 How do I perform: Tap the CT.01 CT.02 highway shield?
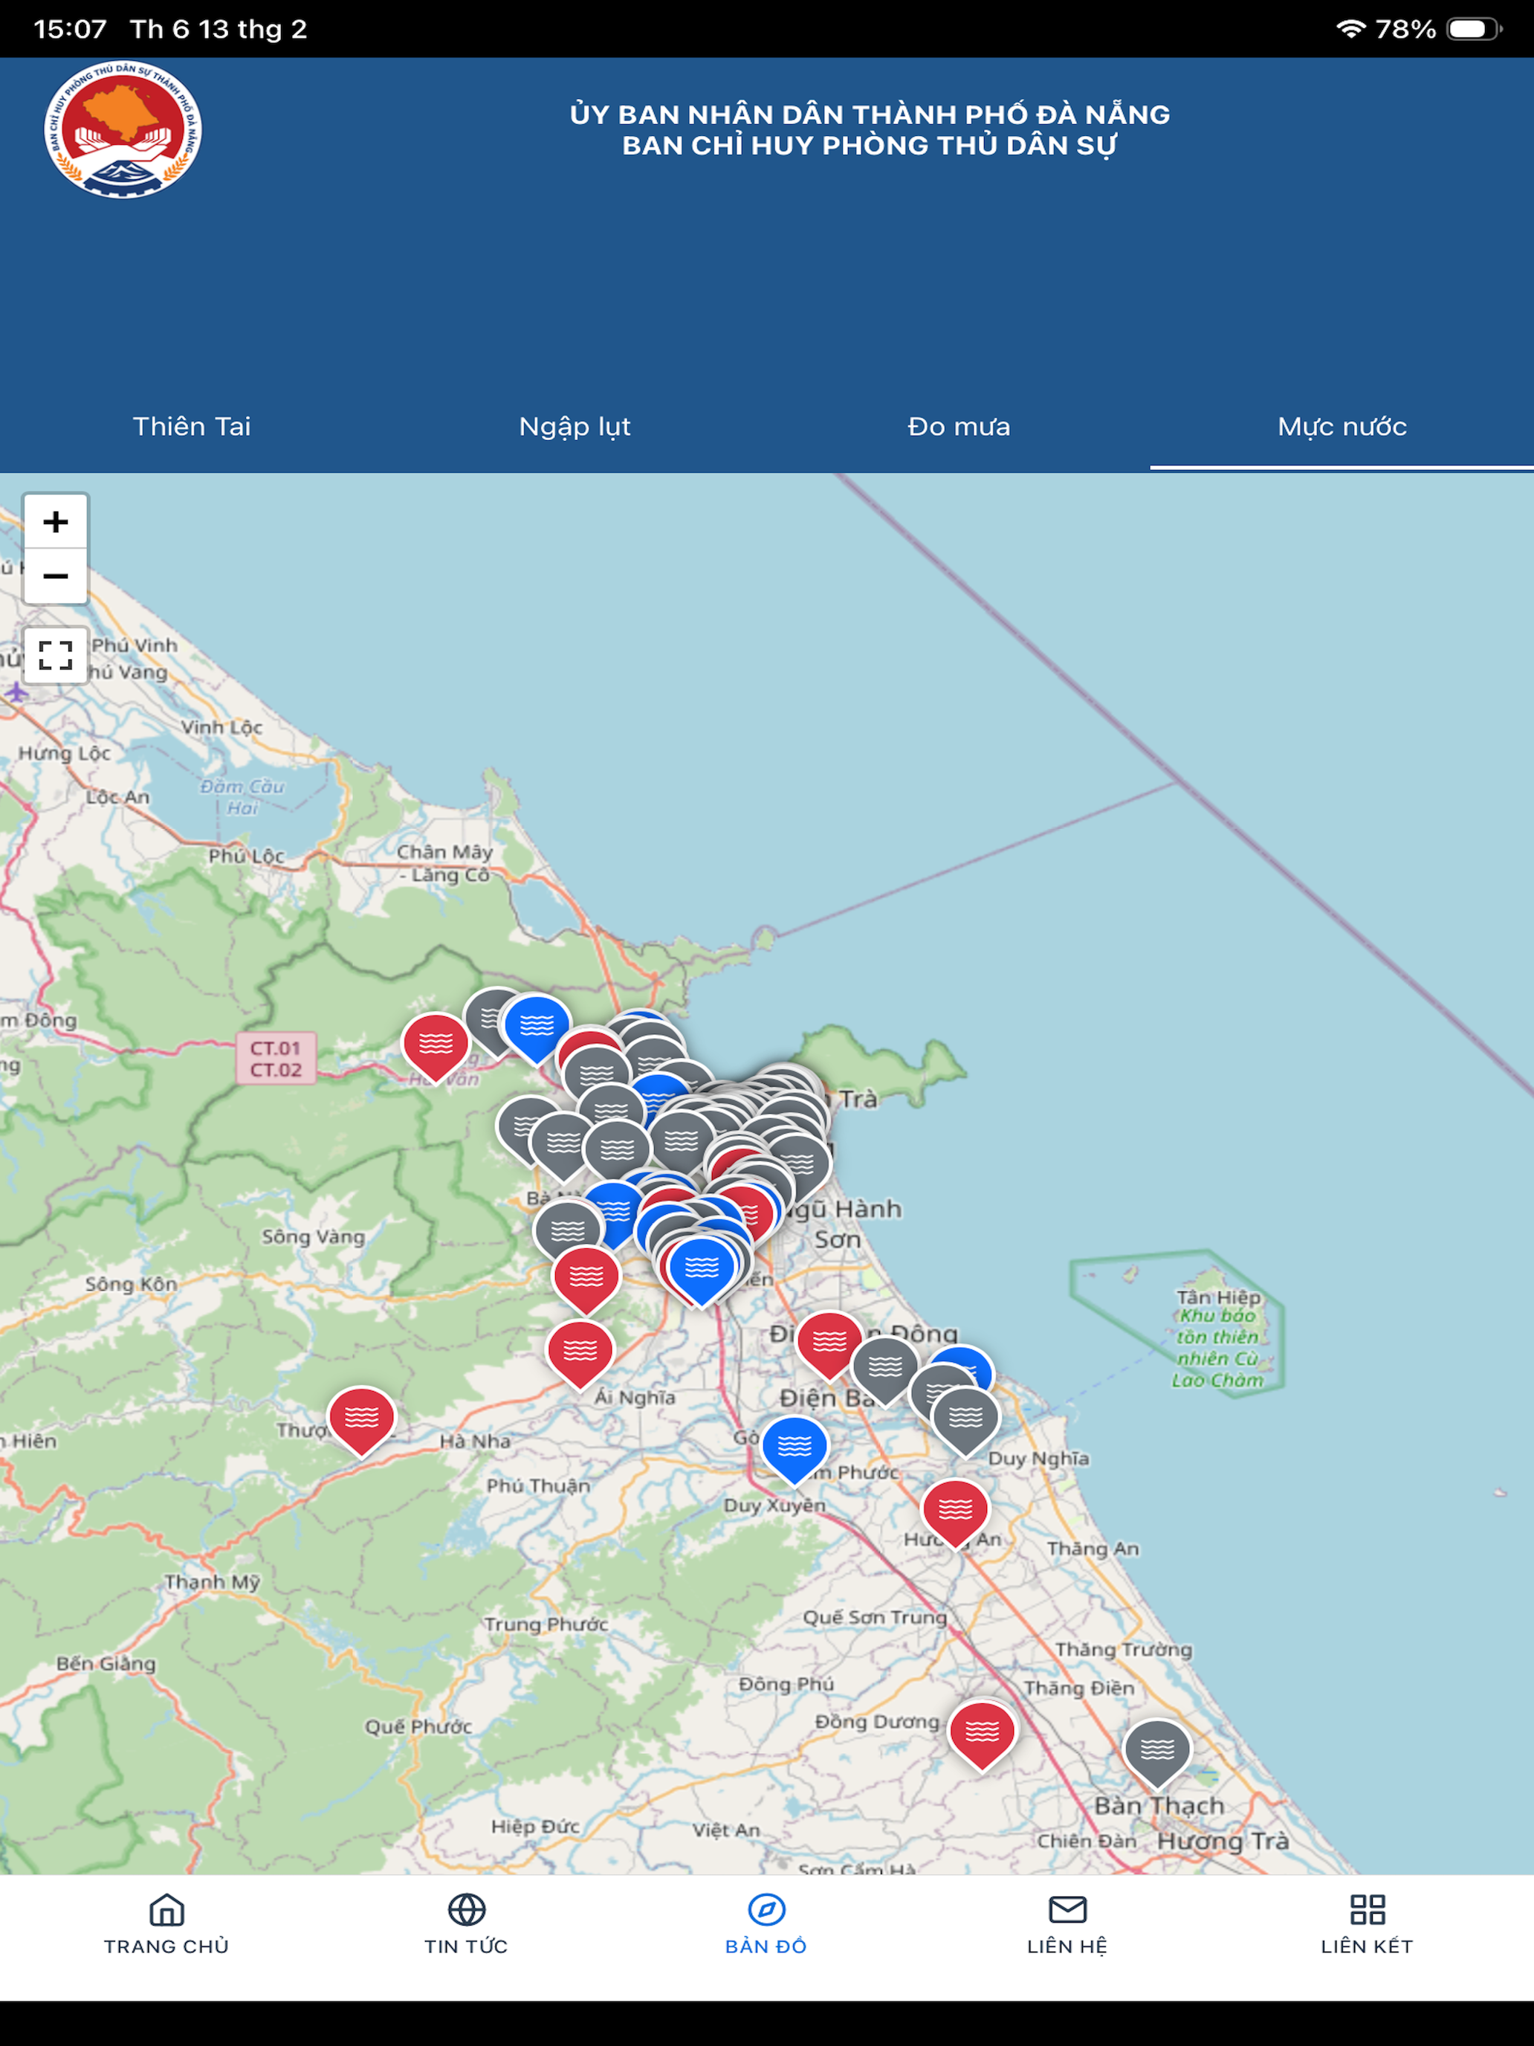point(276,1059)
